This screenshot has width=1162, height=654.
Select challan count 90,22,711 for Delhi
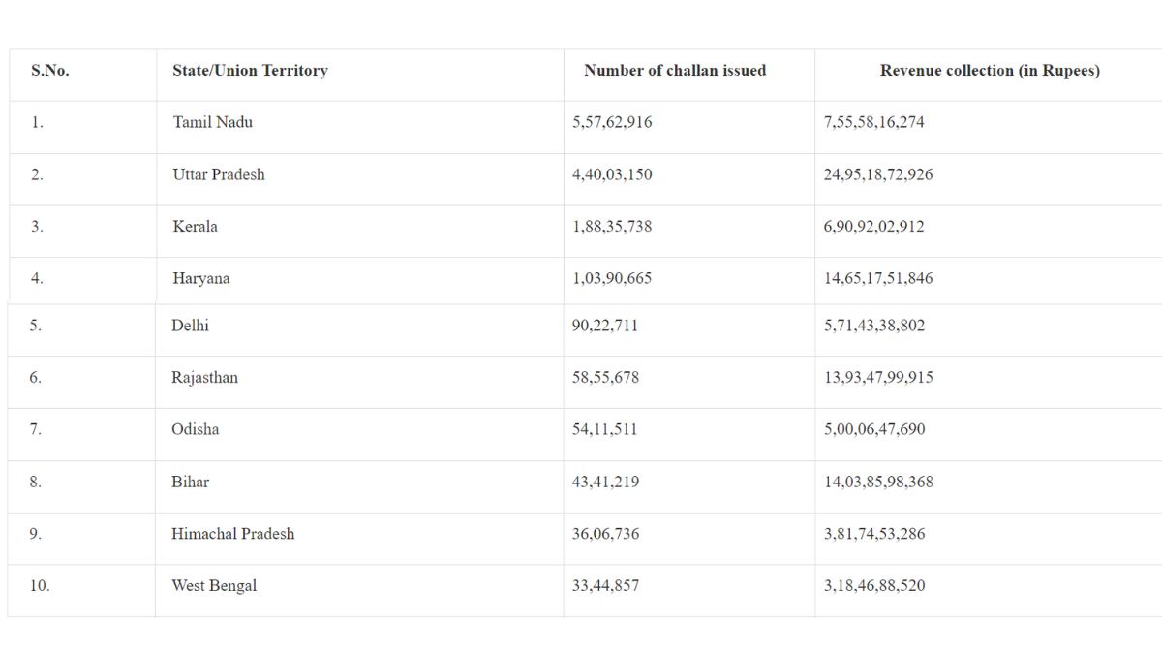605,326
